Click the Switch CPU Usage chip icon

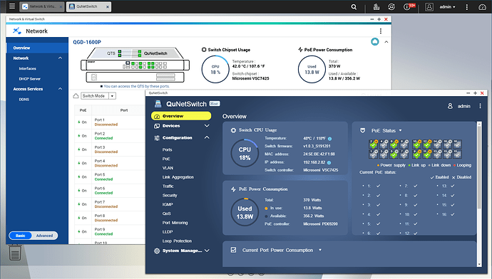(233, 130)
